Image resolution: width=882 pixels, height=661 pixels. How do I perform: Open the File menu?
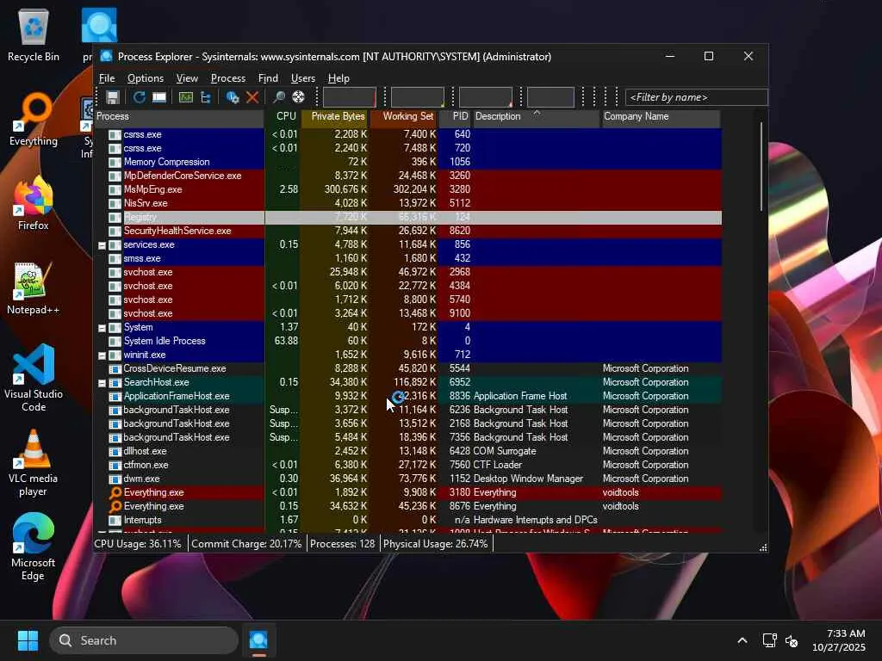pos(107,78)
